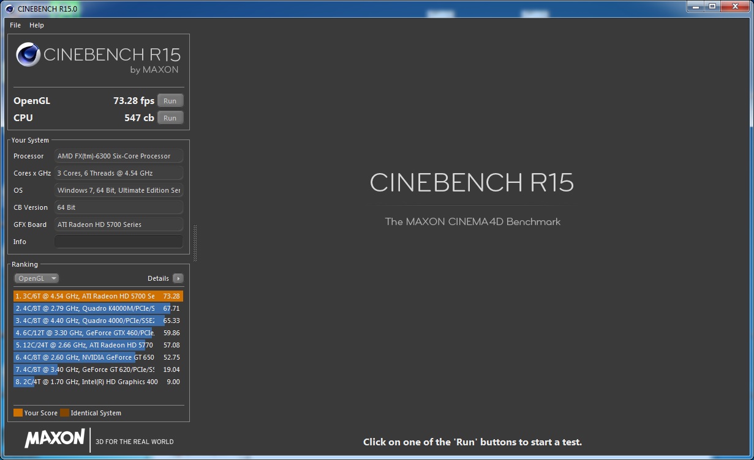Close the Cinebench R15.0 window
Screen dimensions: 754x460
pos(734,6)
